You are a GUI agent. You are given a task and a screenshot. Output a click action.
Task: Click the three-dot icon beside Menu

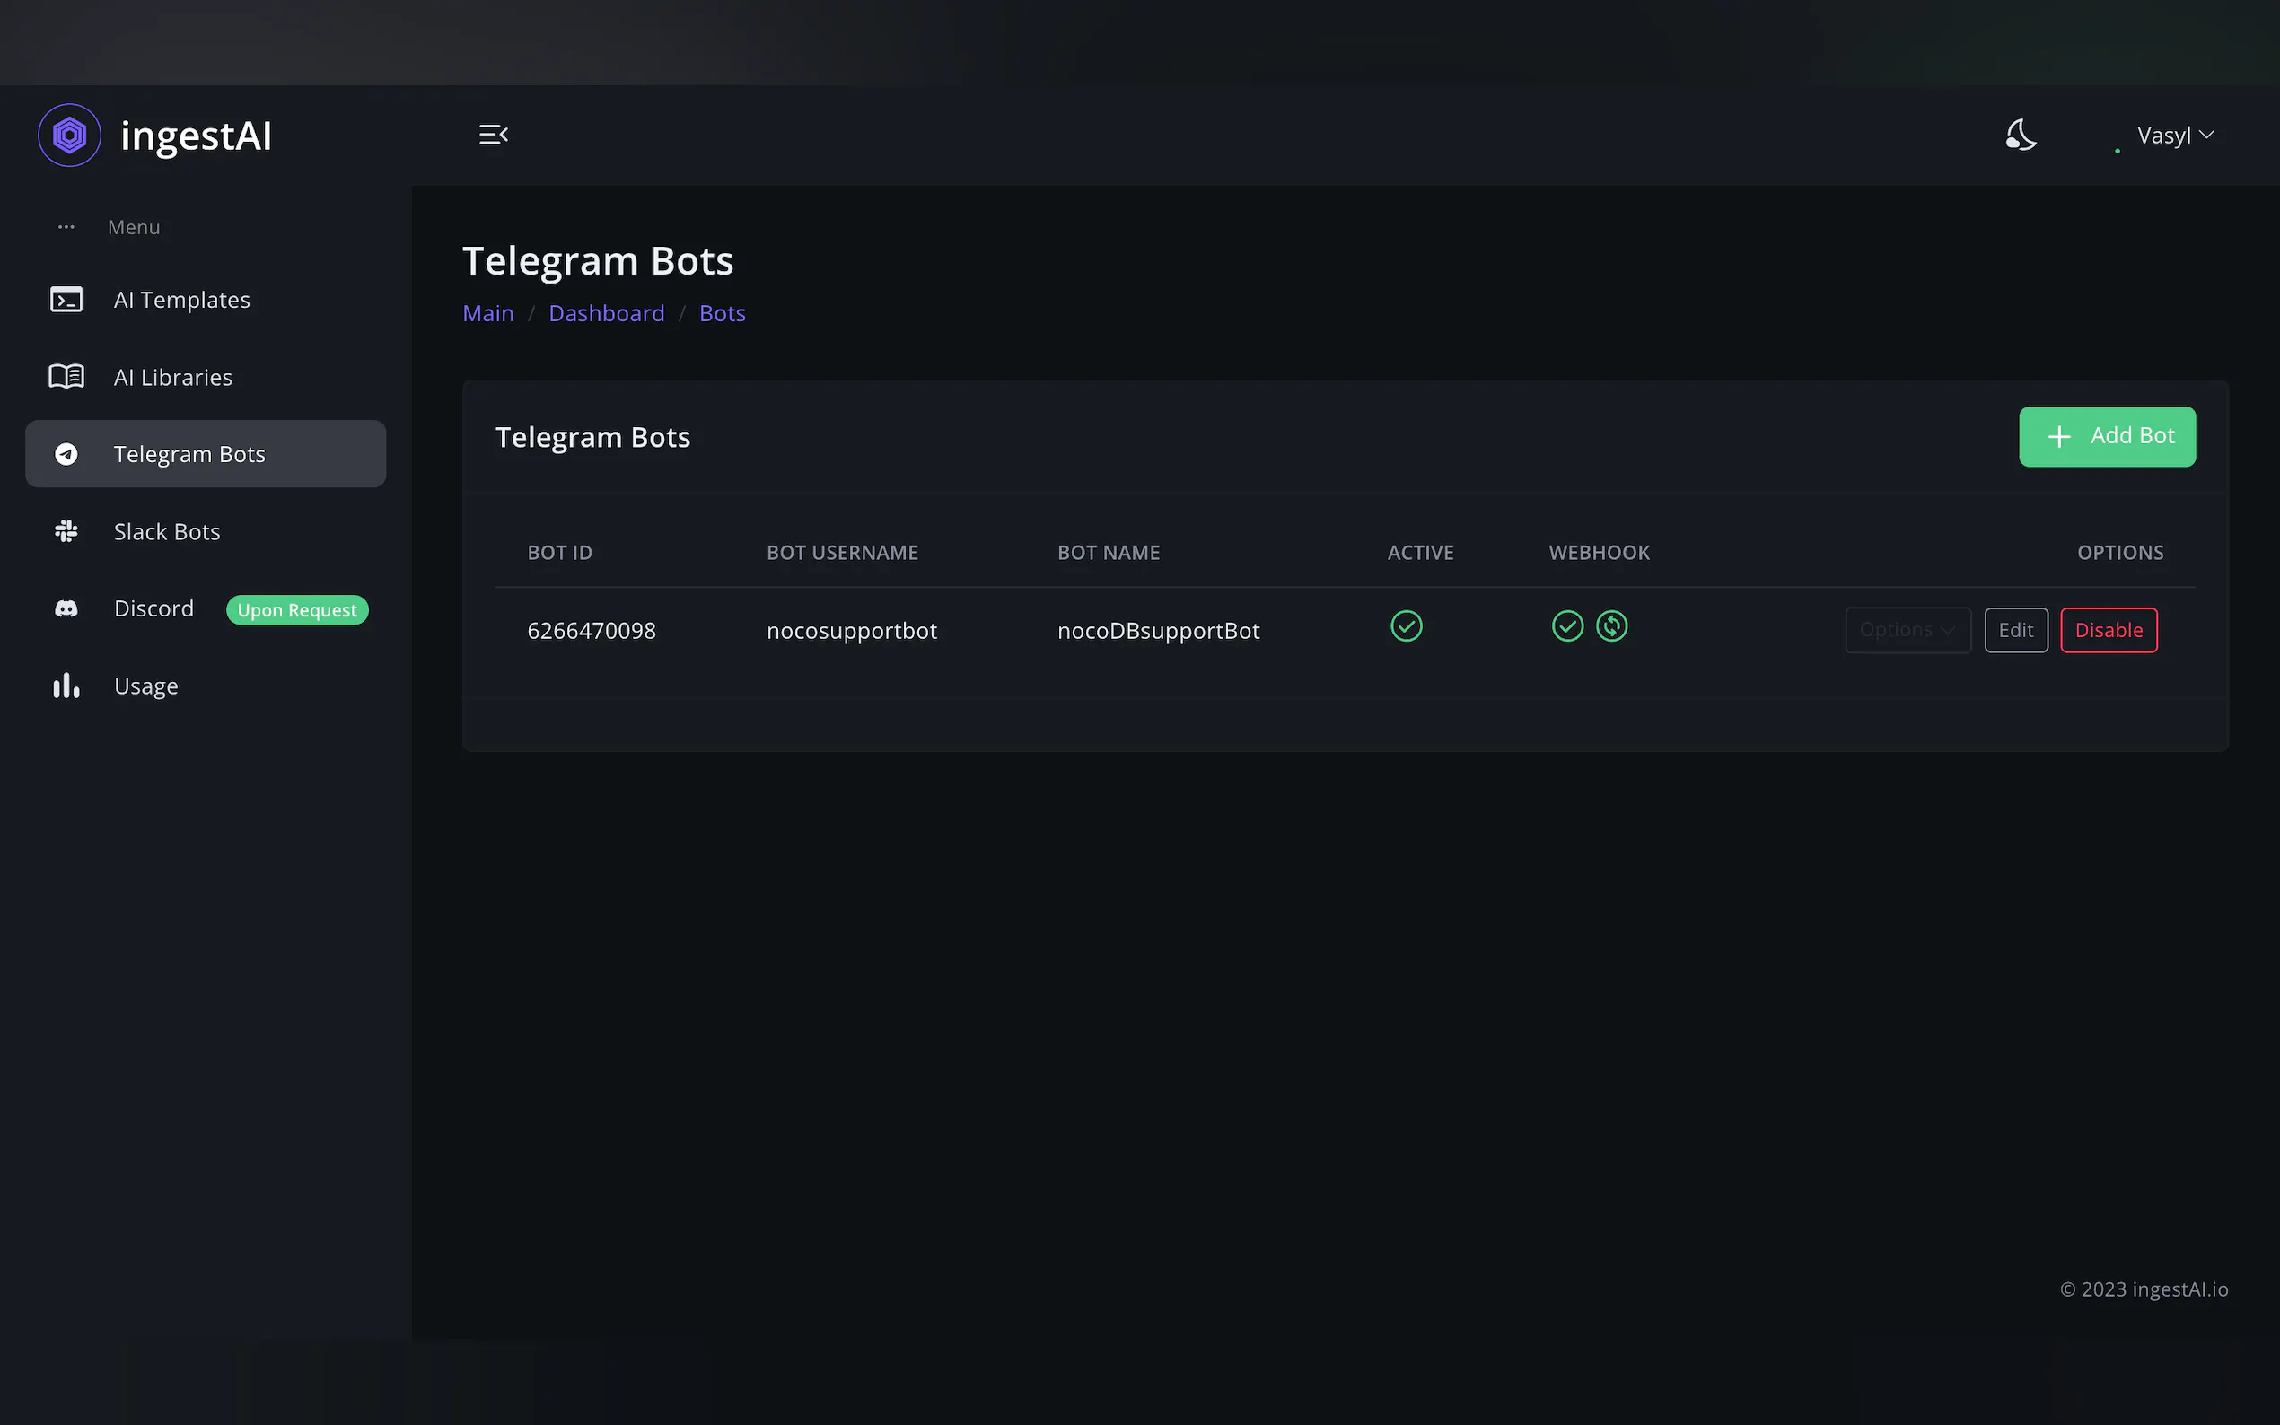(x=66, y=227)
